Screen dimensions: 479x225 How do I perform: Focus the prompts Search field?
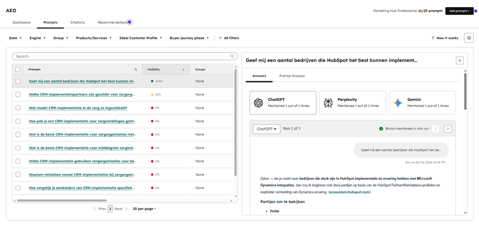pyautogui.click(x=125, y=56)
